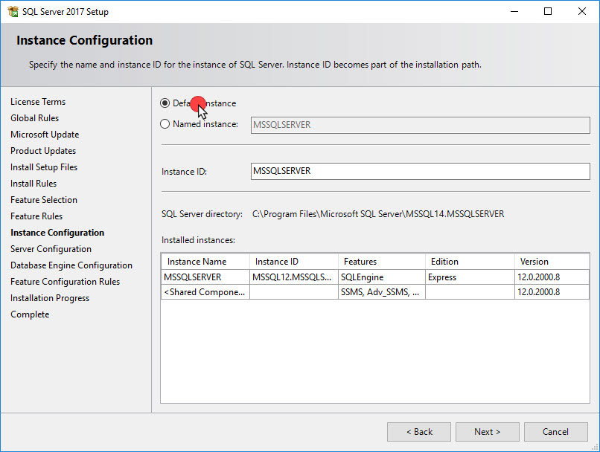This screenshot has height=452, width=600.
Task: Click the Next button
Action: tap(487, 432)
